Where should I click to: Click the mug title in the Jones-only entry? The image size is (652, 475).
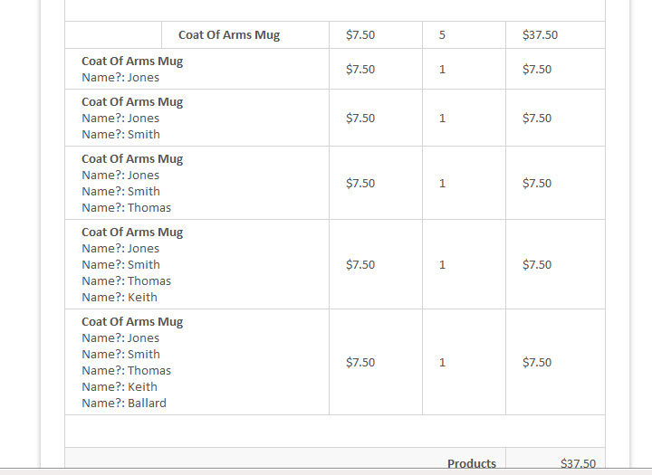pos(132,62)
